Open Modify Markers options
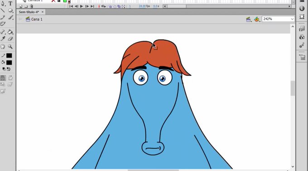This screenshot has width=308, height=171. point(123,6)
